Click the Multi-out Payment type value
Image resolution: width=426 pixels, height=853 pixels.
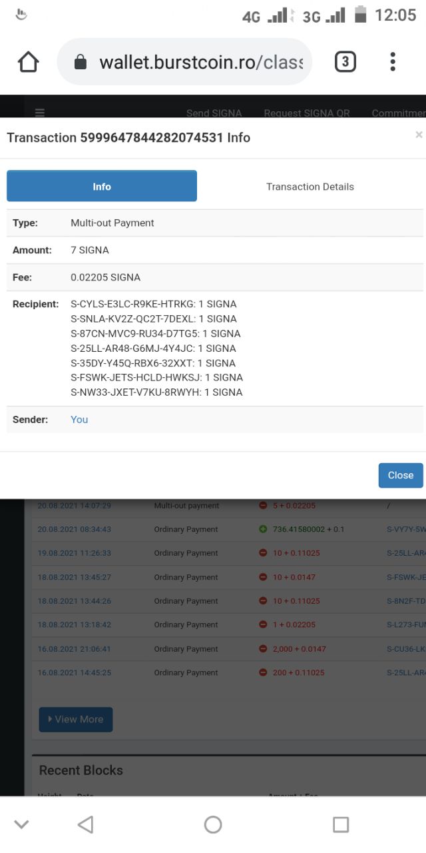point(112,223)
